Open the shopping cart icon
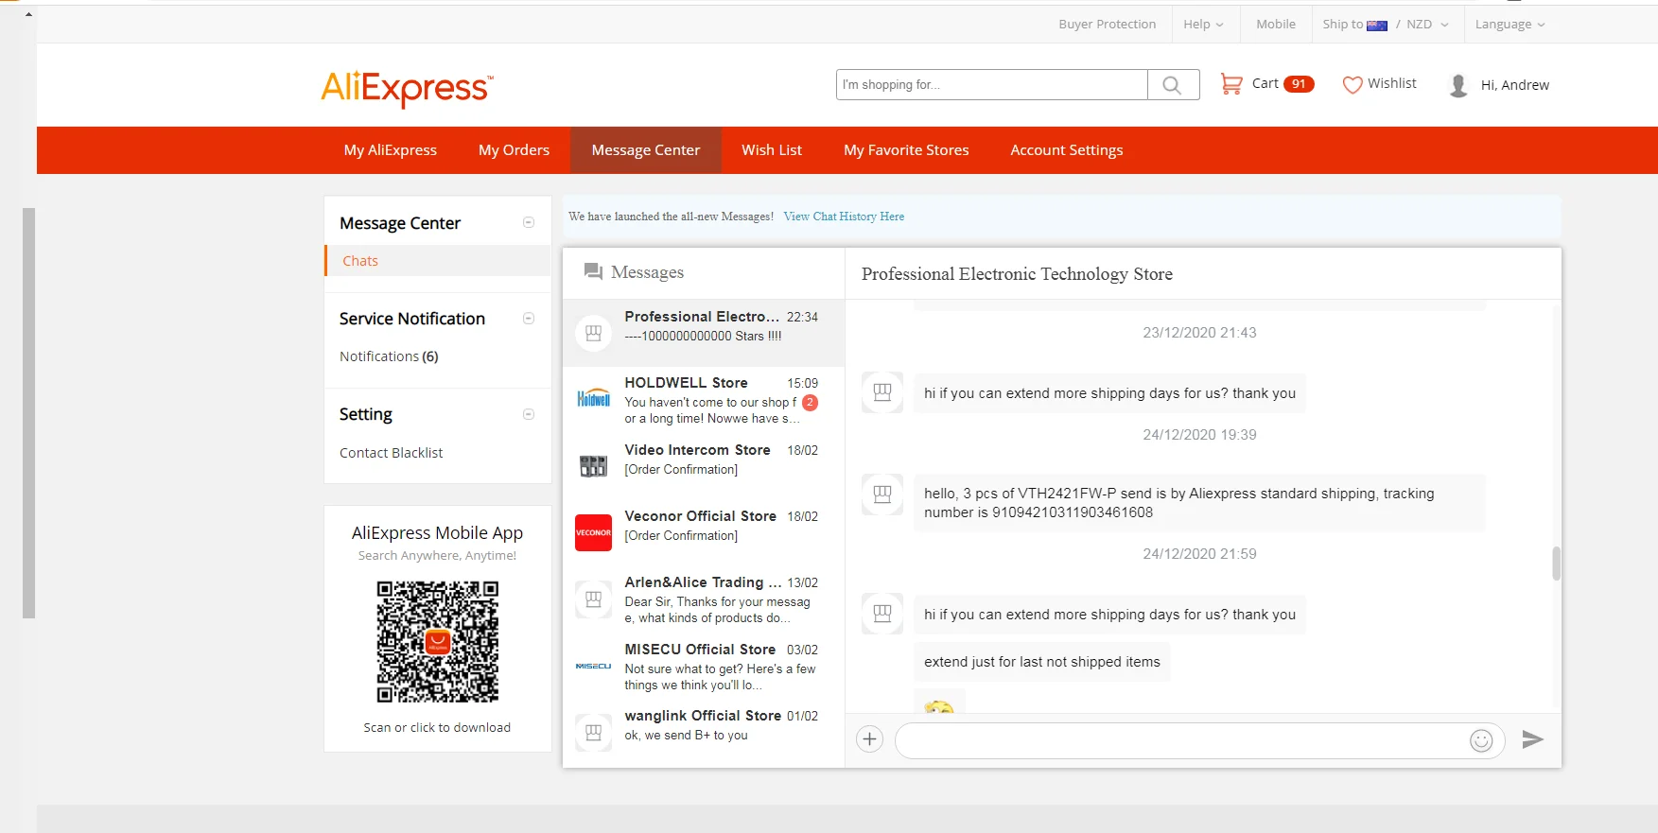Screen dimensions: 1658x833 [x=1231, y=84]
